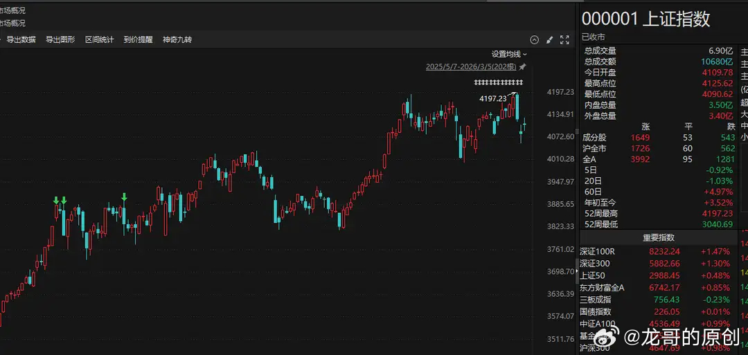Click the 导出数据 export data button
Screen dimensions: 748x355
pyautogui.click(x=21, y=39)
